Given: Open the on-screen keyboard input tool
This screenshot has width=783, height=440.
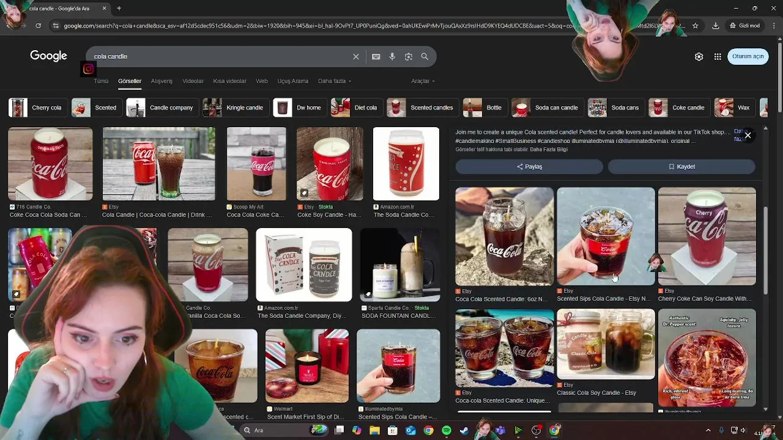Looking at the screenshot, I should pos(376,56).
